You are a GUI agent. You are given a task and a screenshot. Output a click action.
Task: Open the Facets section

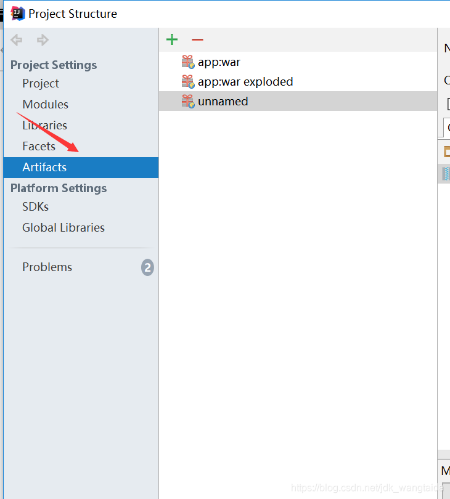pos(39,146)
